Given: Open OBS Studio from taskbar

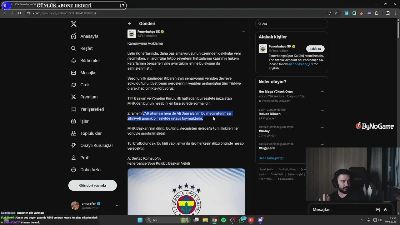Looking at the screenshot, I should point(232,220).
